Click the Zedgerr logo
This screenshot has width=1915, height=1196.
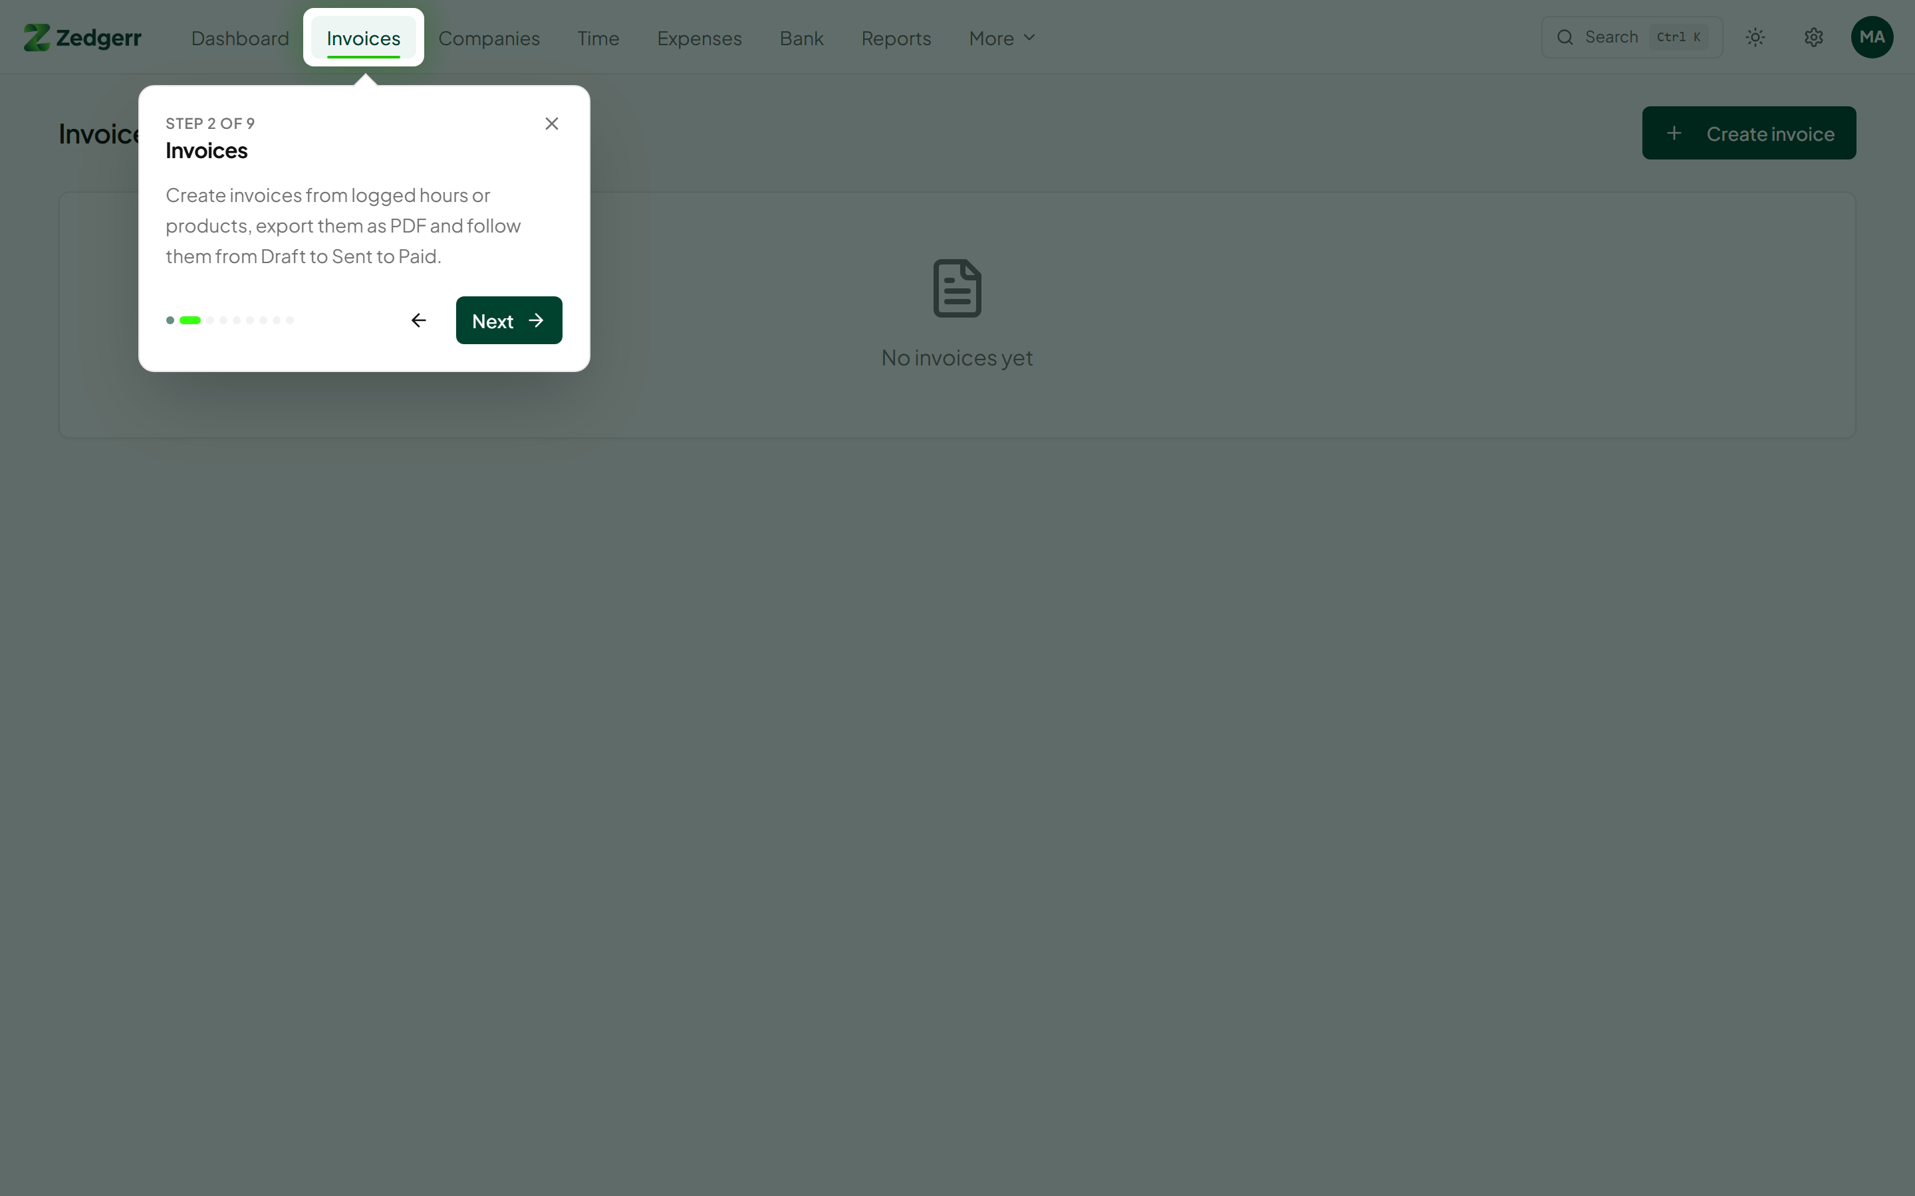82,37
